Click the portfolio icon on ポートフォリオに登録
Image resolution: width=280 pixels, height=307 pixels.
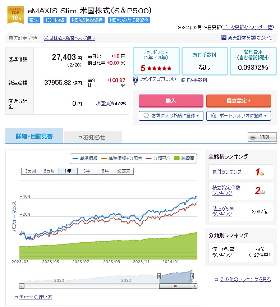tap(214, 116)
